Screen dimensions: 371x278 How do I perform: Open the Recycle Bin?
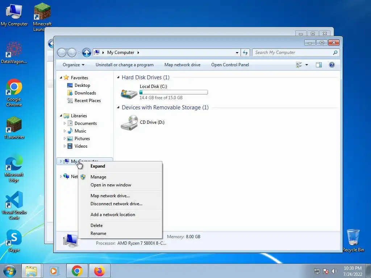tap(353, 241)
